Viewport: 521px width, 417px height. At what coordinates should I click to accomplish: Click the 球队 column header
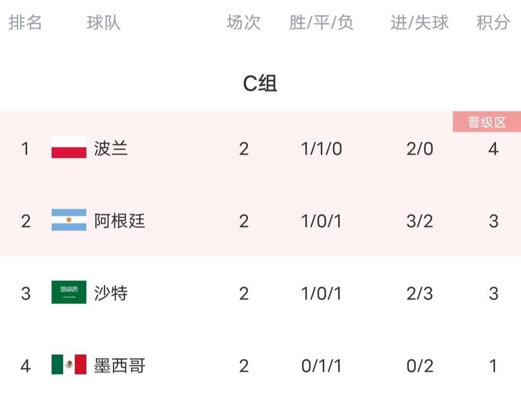[x=103, y=23]
